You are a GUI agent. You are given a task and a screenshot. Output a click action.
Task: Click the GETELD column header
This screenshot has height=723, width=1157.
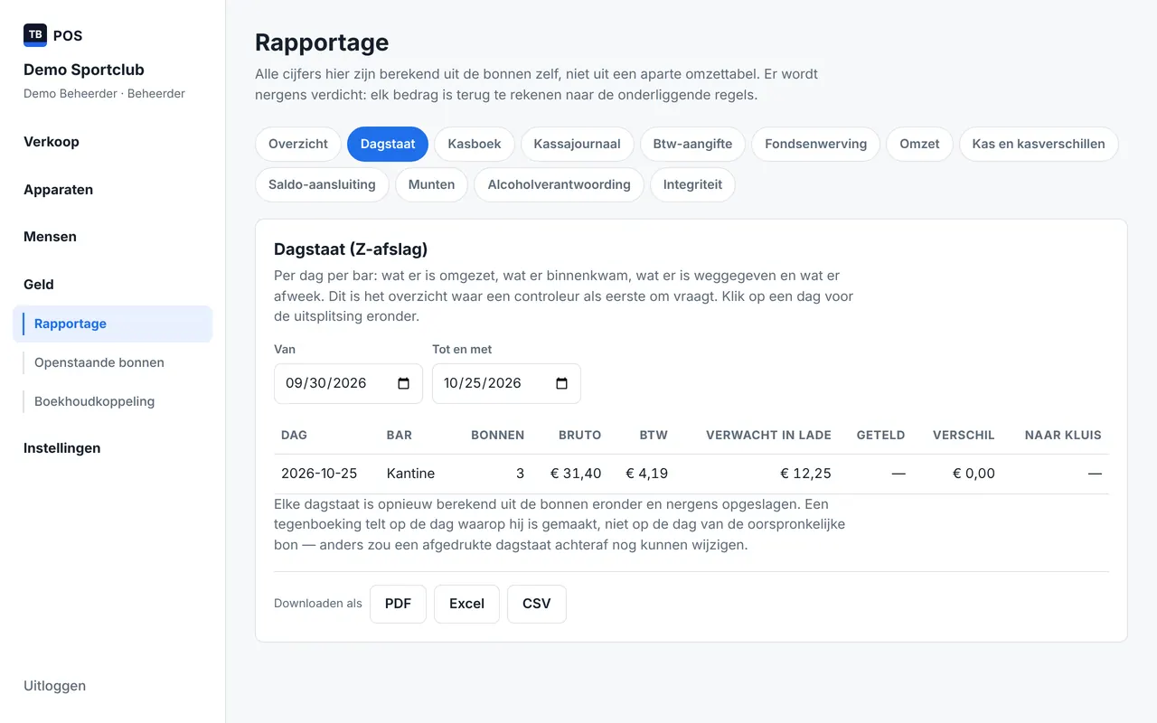[x=880, y=435]
